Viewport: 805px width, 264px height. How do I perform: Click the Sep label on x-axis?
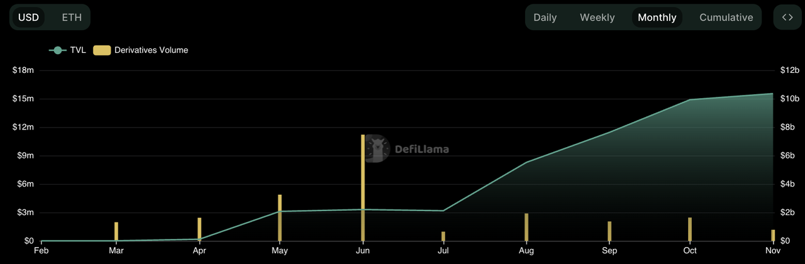pyautogui.click(x=609, y=251)
